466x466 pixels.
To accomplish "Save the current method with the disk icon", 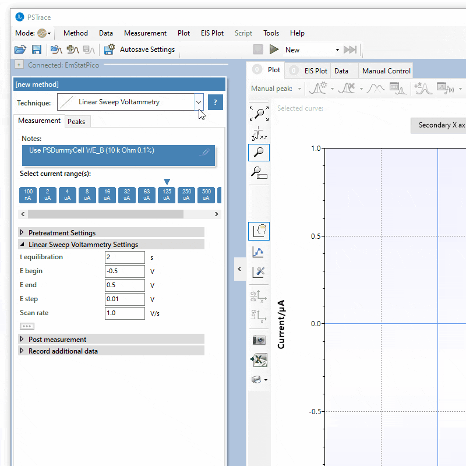I will [x=36, y=50].
